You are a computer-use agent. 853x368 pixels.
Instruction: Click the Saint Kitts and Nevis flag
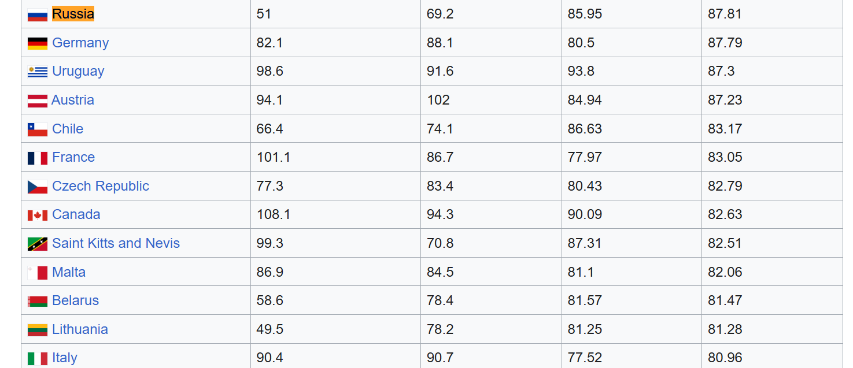pyautogui.click(x=38, y=244)
